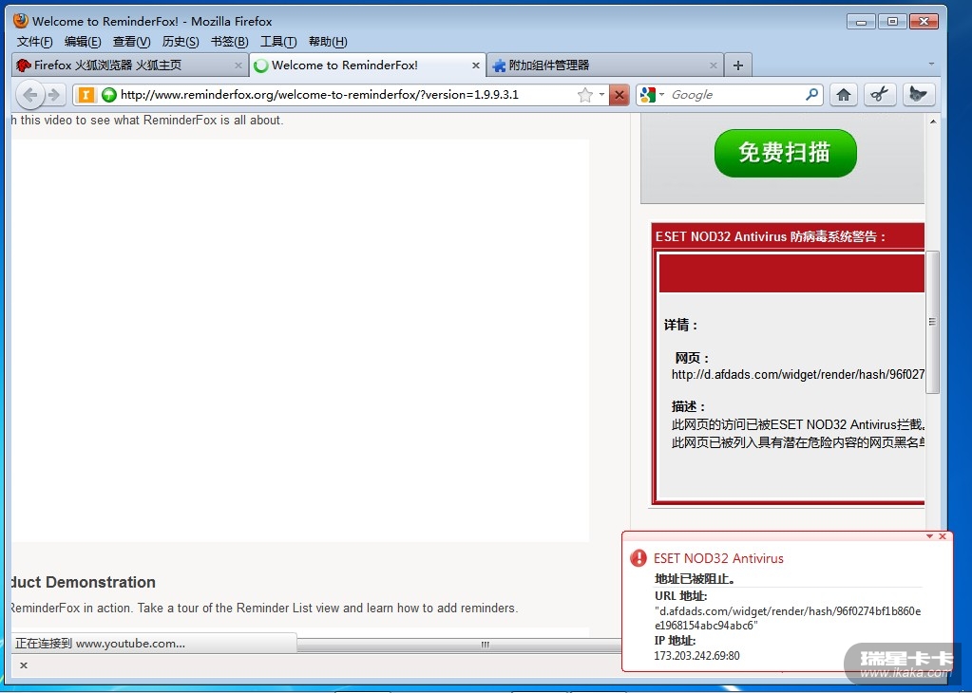
Task: Open the 查看(V) menu
Action: tap(131, 42)
